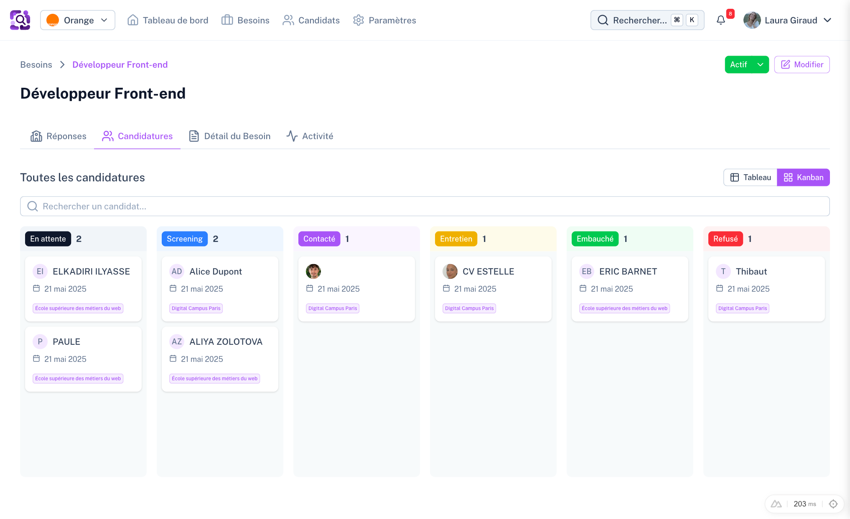Go to Besoins breadcrumb link
The width and height of the screenshot is (850, 519).
[x=36, y=64]
